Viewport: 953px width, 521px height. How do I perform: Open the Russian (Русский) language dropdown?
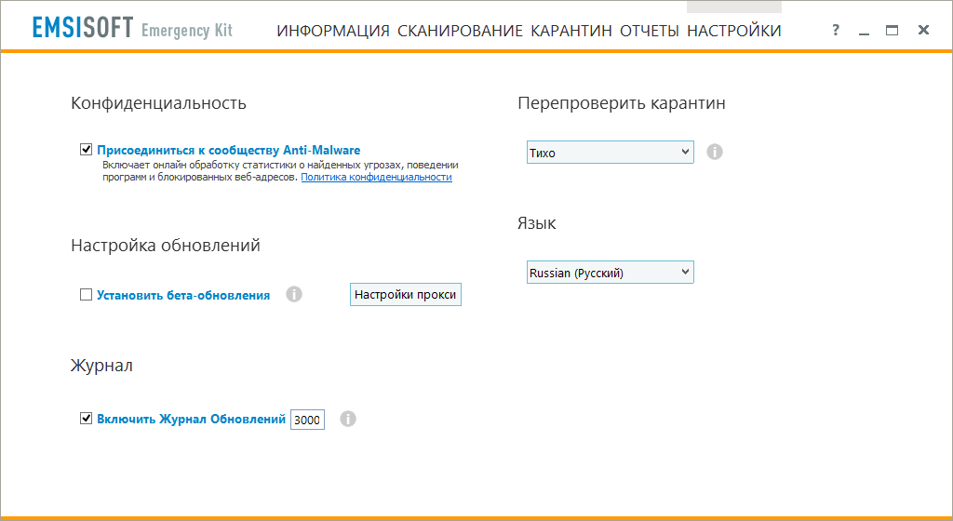610,273
